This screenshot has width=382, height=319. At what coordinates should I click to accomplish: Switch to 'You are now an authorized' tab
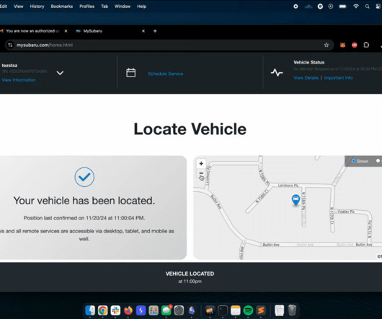pyautogui.click(x=33, y=31)
